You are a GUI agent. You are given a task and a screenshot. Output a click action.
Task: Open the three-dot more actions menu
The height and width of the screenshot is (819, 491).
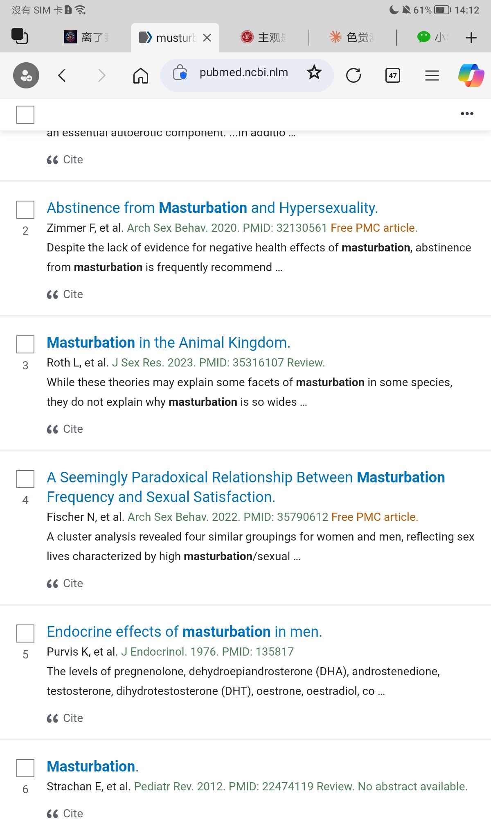(467, 114)
